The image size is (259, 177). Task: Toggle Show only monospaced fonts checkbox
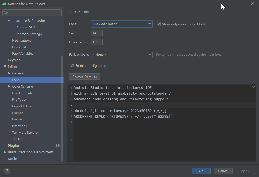pyautogui.click(x=159, y=24)
